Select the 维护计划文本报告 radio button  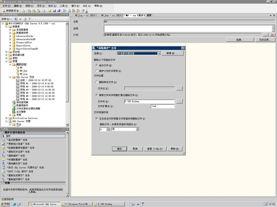click(97, 71)
